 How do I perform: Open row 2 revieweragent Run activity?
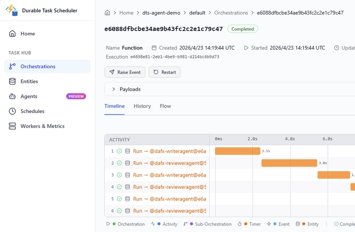pyautogui.click(x=170, y=163)
